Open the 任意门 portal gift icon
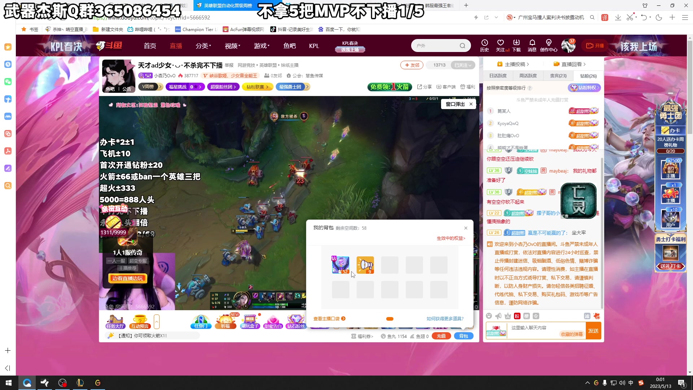 point(201,321)
